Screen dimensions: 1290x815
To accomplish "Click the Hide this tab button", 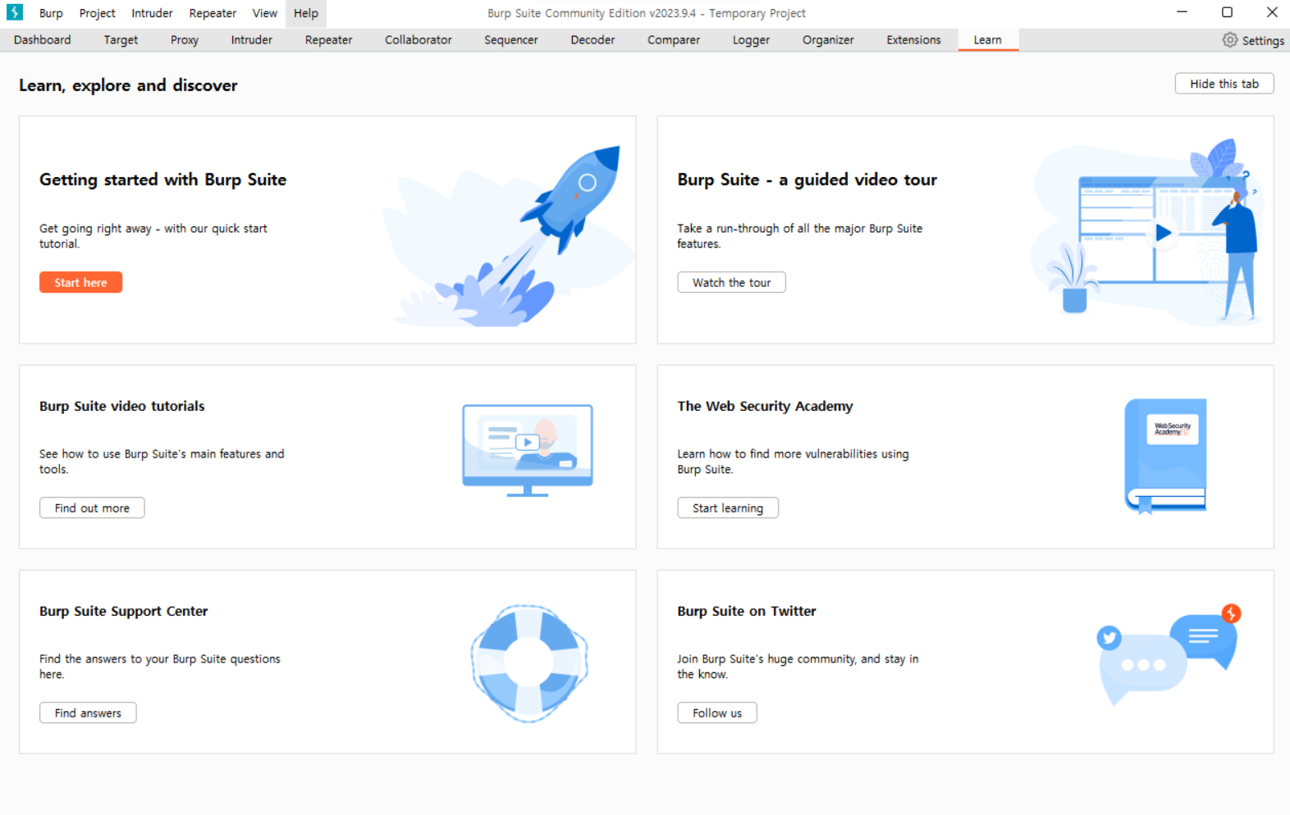I will click(1224, 84).
